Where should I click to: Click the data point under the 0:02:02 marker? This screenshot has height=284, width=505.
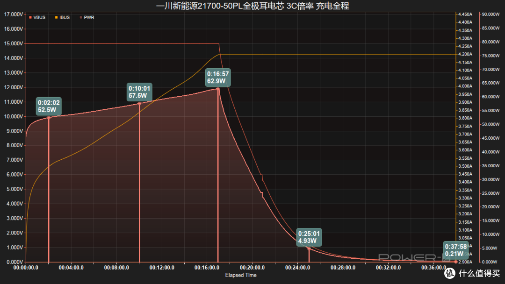click(49, 118)
